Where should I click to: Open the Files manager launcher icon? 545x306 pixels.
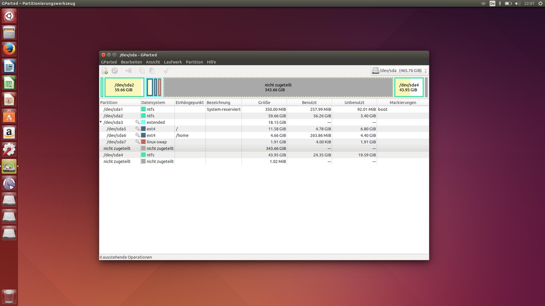(9, 32)
